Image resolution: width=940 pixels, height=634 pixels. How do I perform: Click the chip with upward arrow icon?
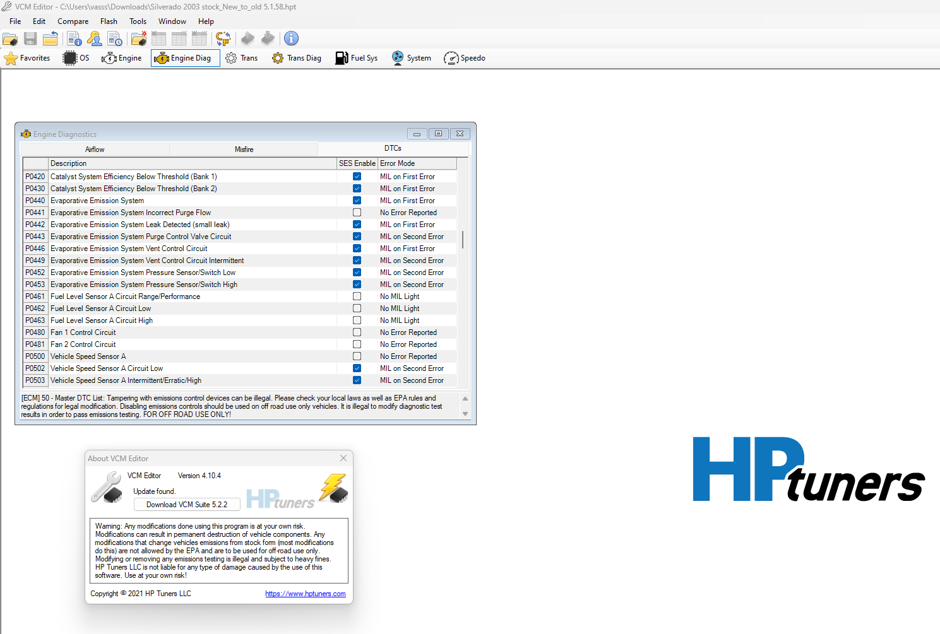coord(247,38)
